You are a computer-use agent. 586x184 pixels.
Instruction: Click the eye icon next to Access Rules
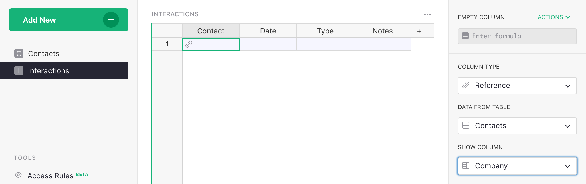18,175
